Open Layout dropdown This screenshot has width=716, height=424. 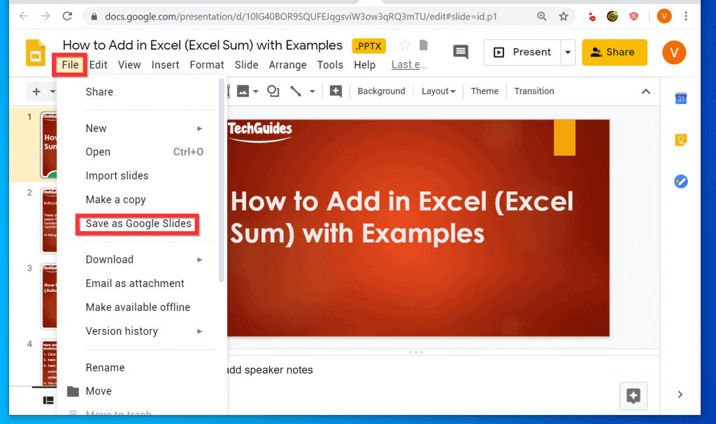(x=438, y=92)
